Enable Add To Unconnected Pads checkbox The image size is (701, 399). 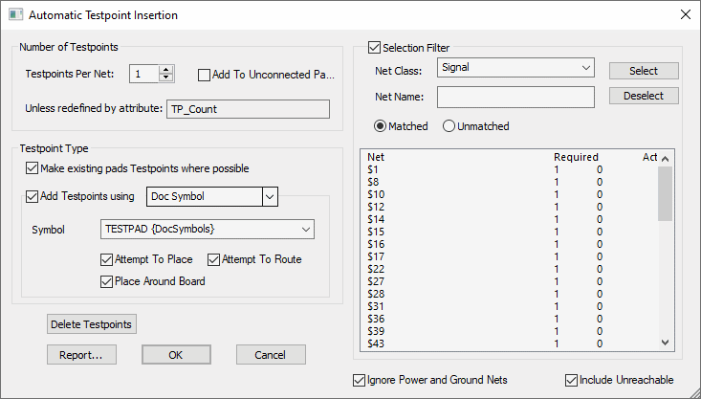(204, 75)
